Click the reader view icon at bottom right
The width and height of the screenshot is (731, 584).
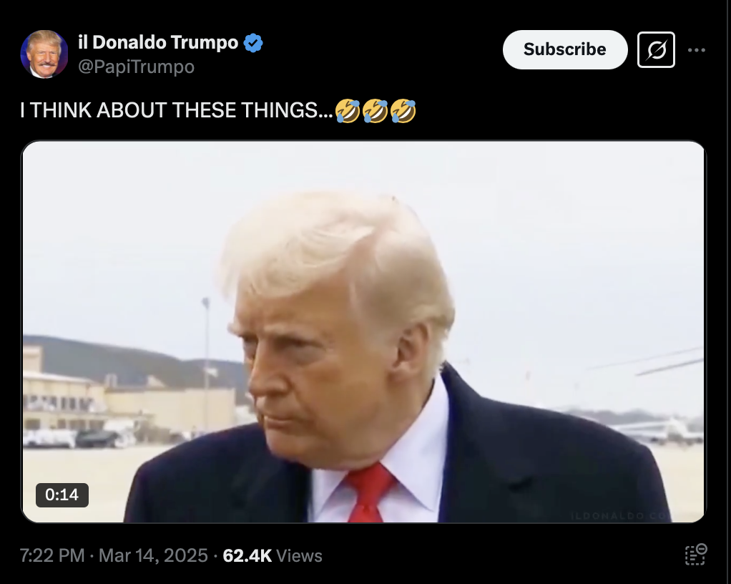696,554
